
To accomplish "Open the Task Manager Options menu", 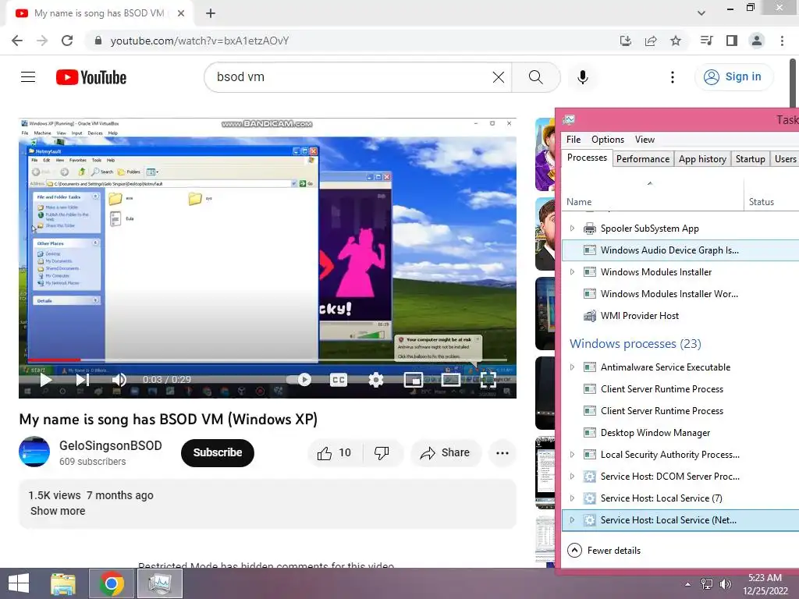I will 607,140.
